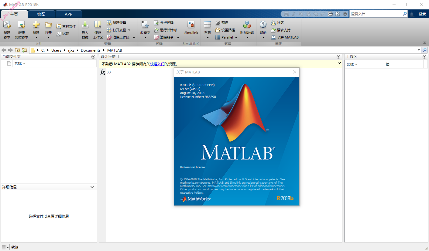Open the 快速入门 (Getting Started) link
The image size is (429, 251).
pos(157,64)
